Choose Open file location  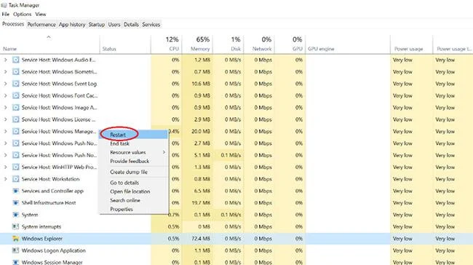[133, 191]
